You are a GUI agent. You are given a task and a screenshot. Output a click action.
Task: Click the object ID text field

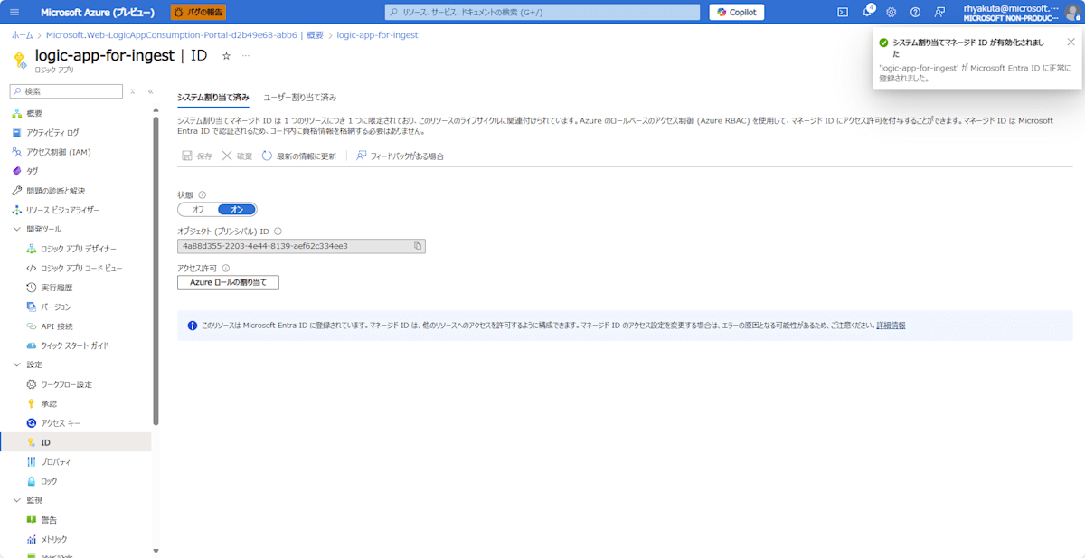301,246
